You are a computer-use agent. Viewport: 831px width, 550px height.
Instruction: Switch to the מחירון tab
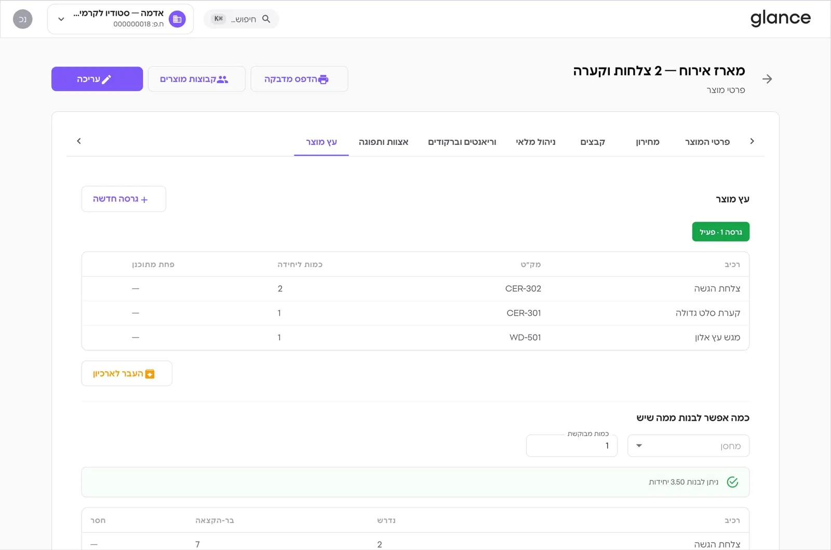[x=647, y=142]
